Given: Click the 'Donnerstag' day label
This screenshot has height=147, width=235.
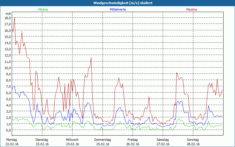Looking at the screenshot, I should point(103,140).
